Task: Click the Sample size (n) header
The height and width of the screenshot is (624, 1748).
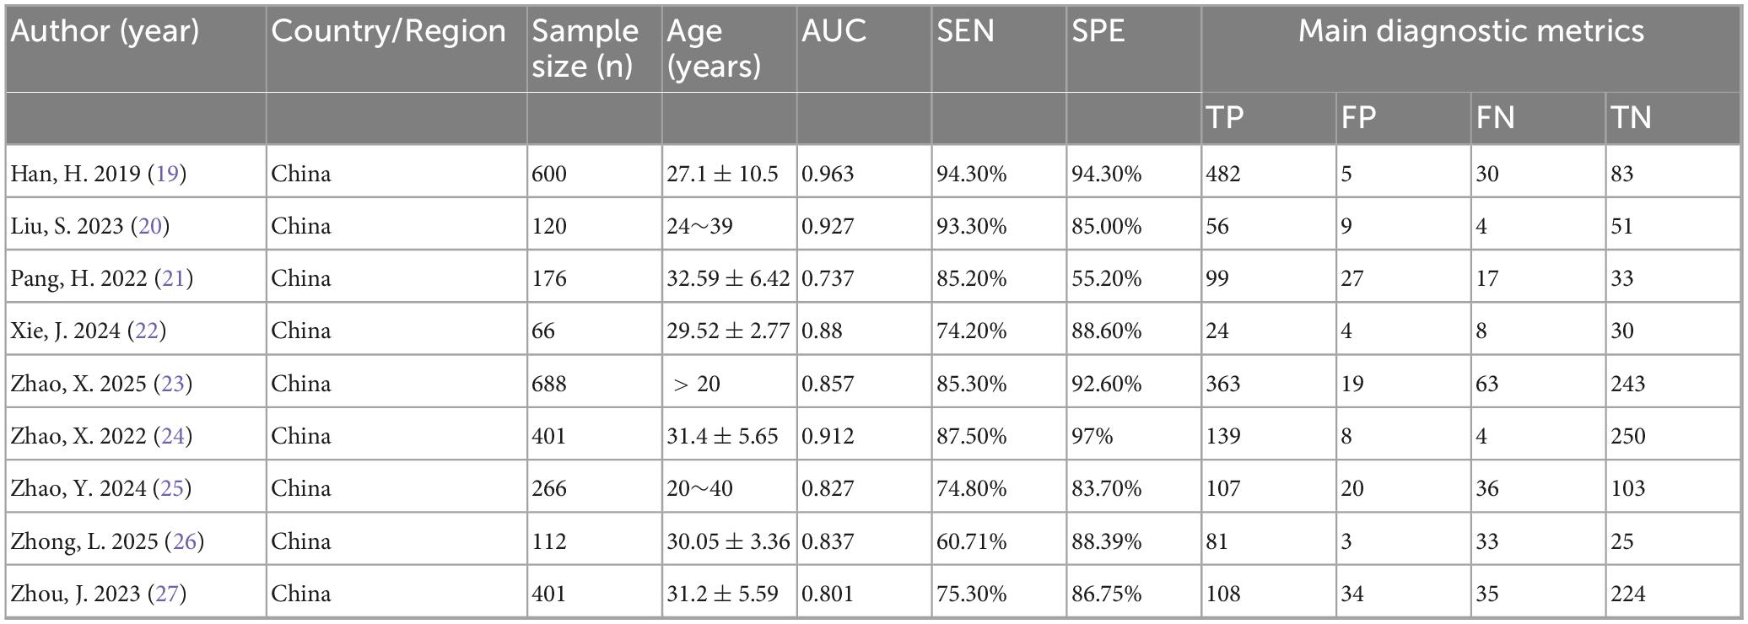Action: (x=585, y=48)
